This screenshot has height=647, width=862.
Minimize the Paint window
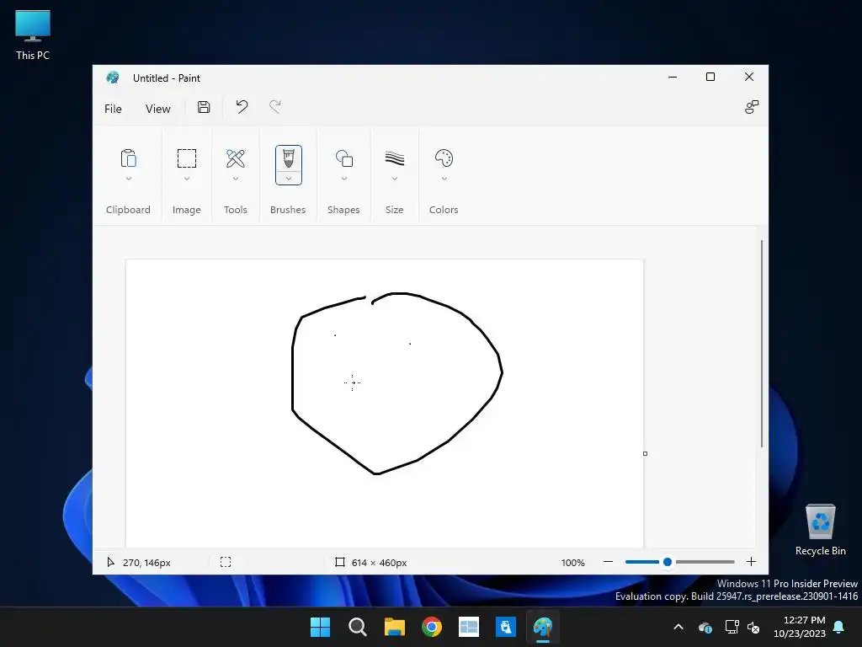673,77
